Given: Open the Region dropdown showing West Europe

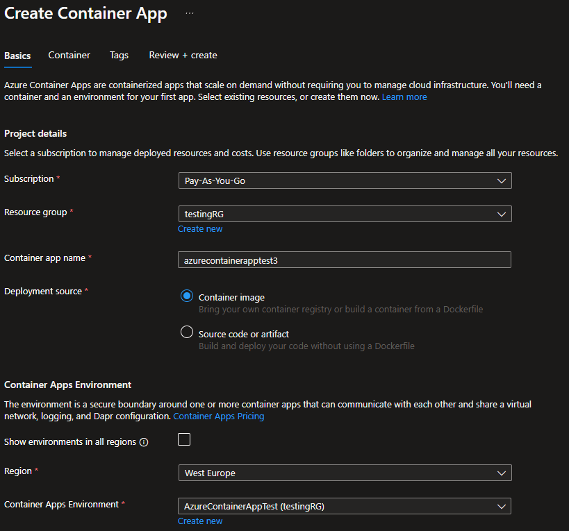Looking at the screenshot, I should [x=345, y=473].
